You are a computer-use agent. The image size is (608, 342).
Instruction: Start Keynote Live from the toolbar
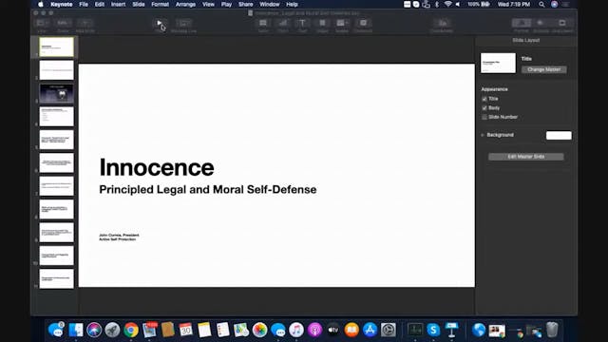[183, 24]
